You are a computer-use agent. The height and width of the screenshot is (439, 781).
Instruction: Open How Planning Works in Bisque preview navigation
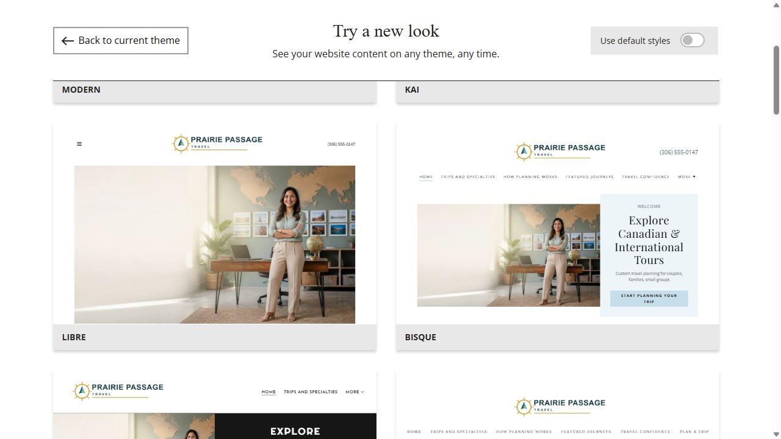[530, 177]
